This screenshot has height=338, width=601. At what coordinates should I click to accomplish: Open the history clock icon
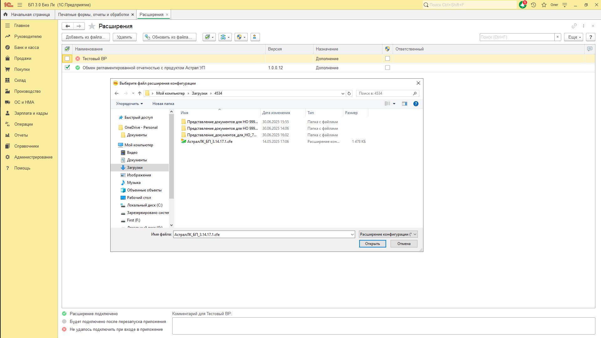pos(533,5)
